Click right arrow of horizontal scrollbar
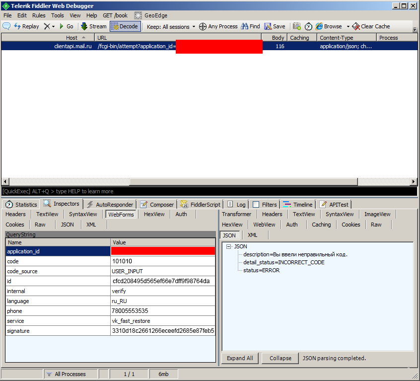420x381 pixels. (x=414, y=182)
